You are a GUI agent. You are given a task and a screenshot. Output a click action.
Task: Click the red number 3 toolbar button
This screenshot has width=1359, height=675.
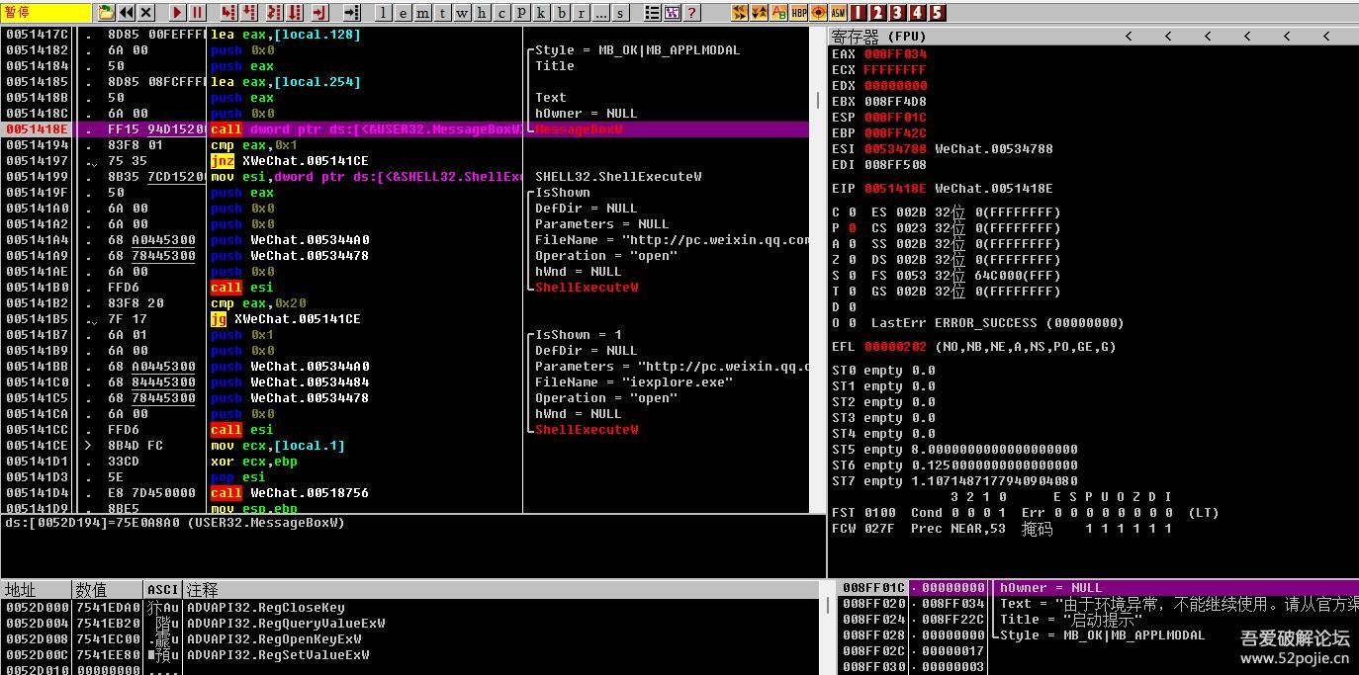(x=898, y=13)
